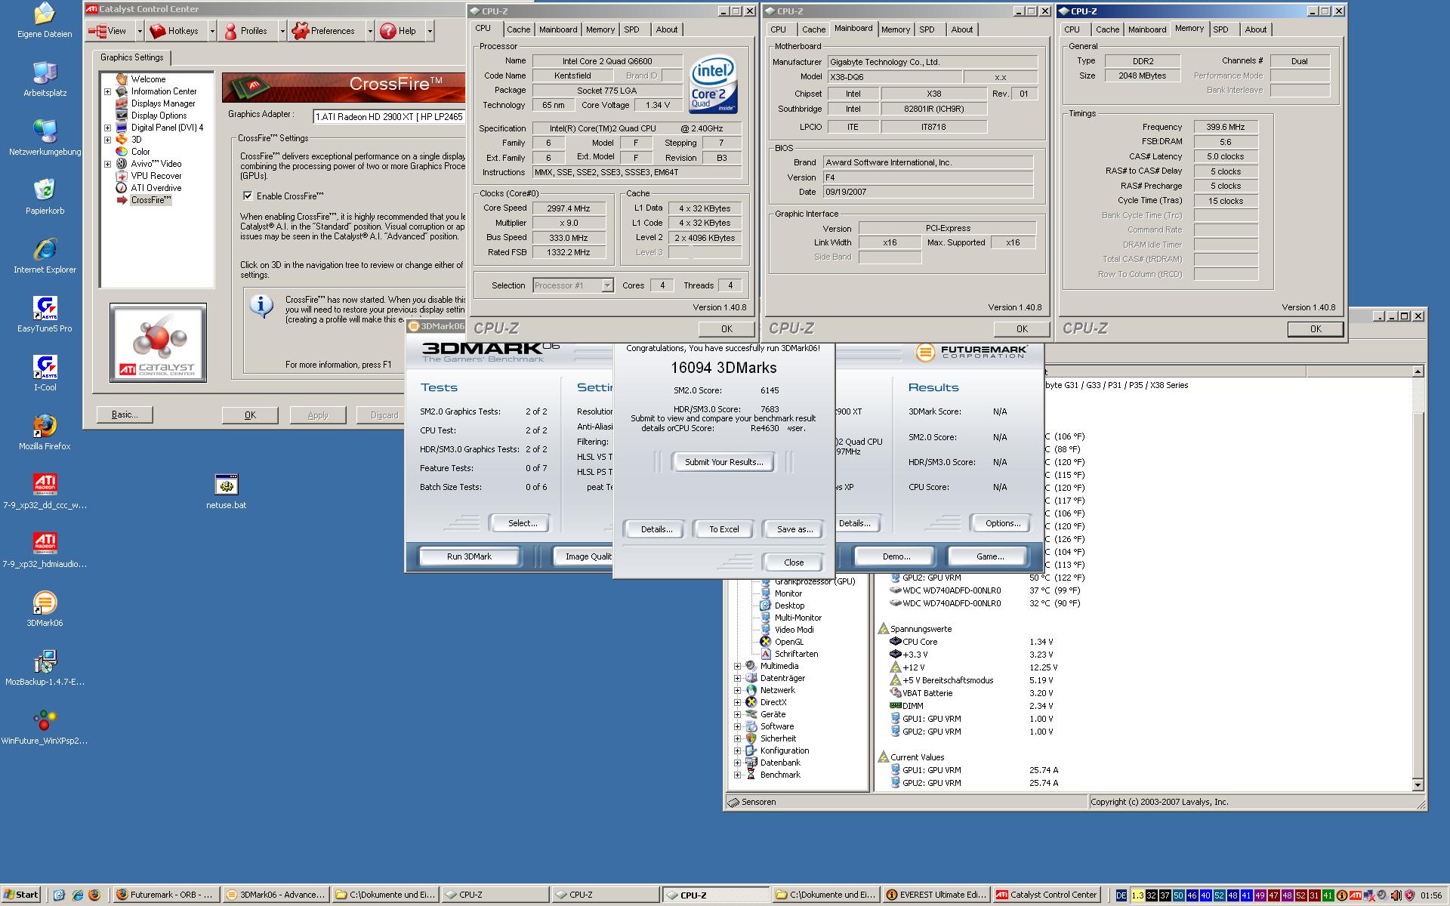Click Hotkeys toolbar button in Catalyst
This screenshot has height=906, width=1450.
(x=176, y=31)
